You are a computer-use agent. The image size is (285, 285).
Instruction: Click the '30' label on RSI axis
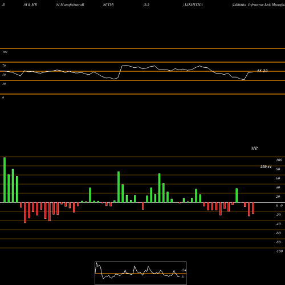(4, 84)
